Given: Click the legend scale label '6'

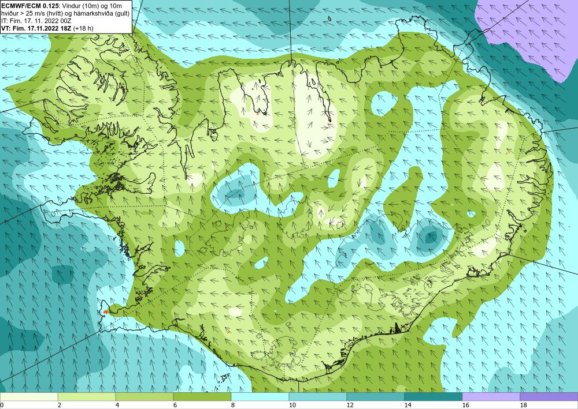Looking at the screenshot, I should (x=175, y=405).
